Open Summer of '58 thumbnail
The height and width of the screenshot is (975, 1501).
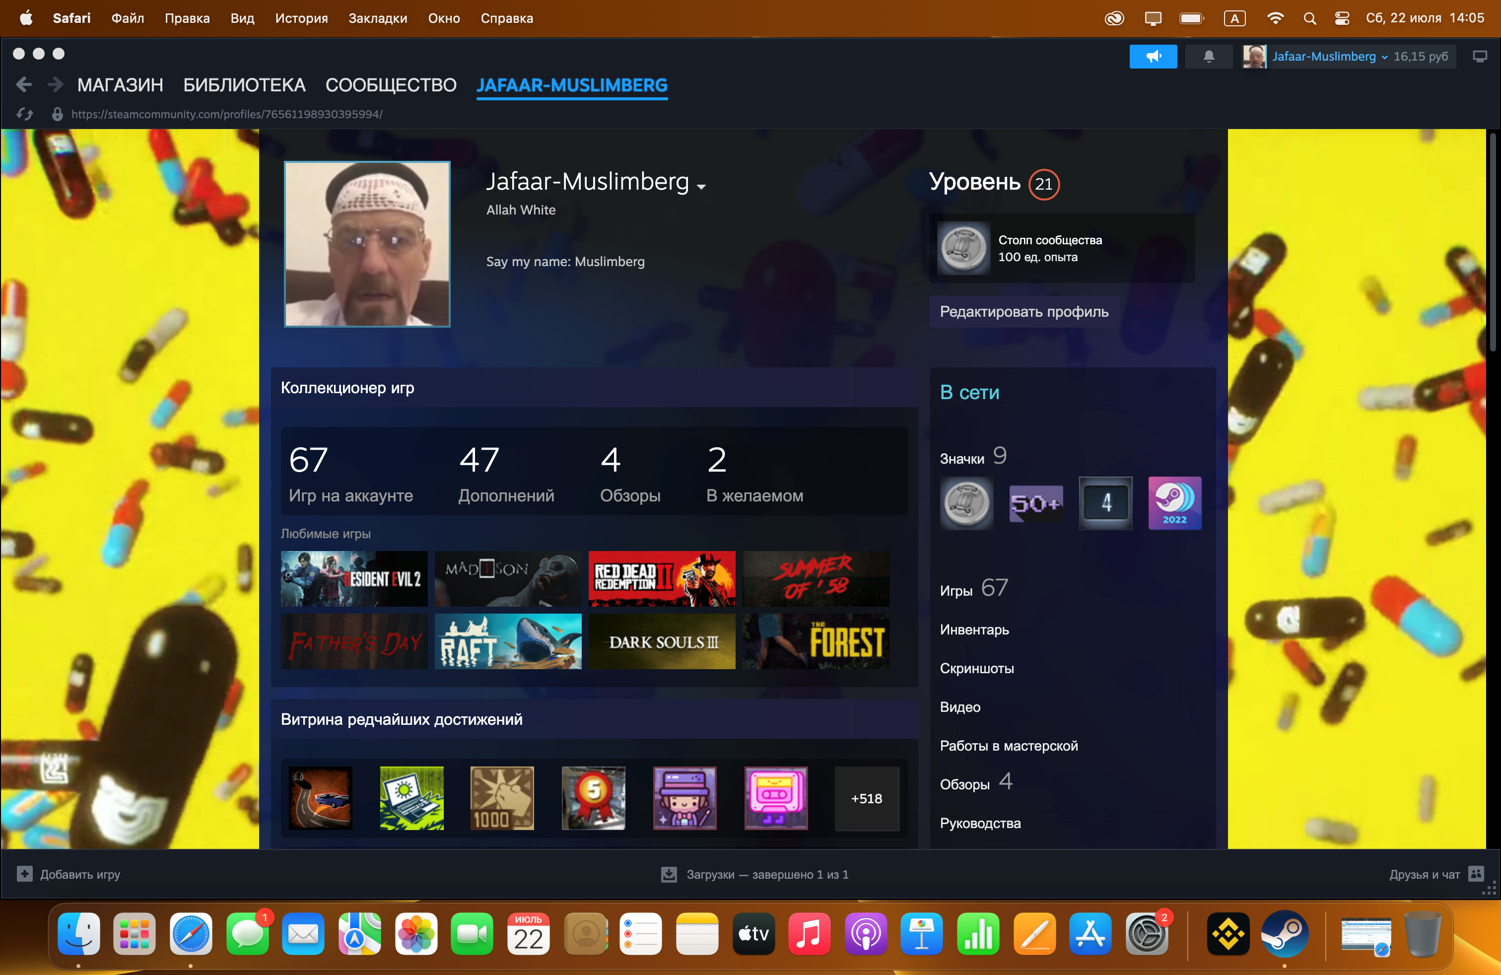point(816,578)
